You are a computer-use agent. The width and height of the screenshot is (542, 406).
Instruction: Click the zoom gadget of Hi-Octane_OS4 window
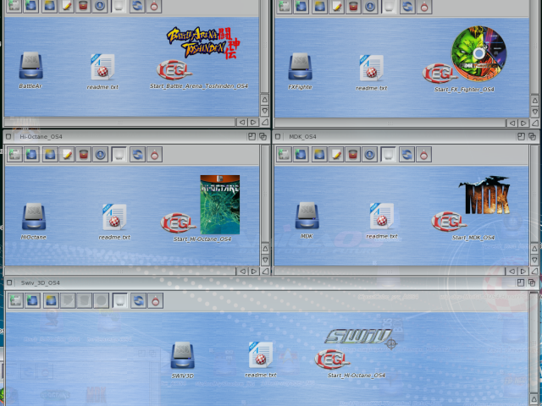tap(252, 135)
